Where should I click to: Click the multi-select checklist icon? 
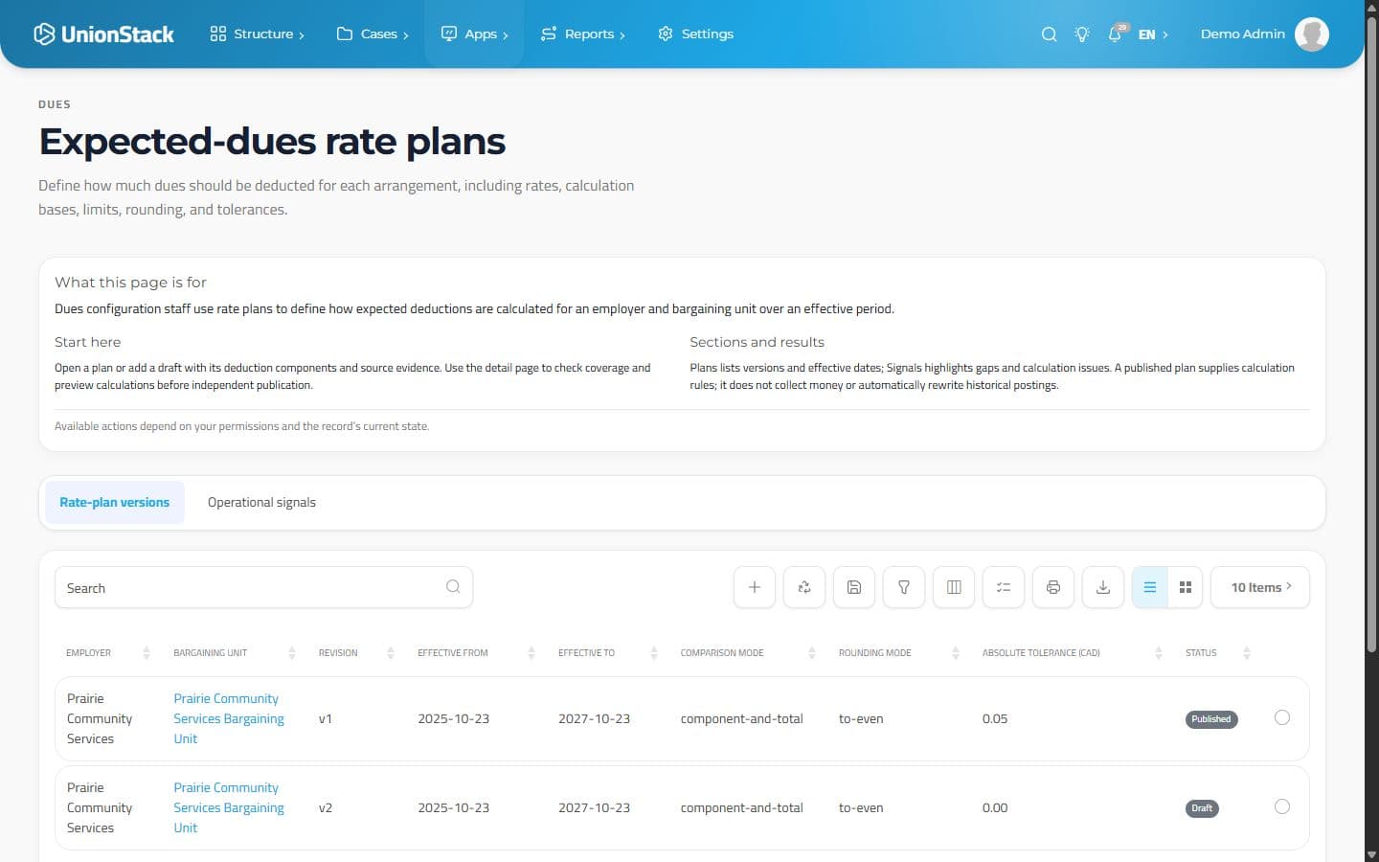point(1004,587)
